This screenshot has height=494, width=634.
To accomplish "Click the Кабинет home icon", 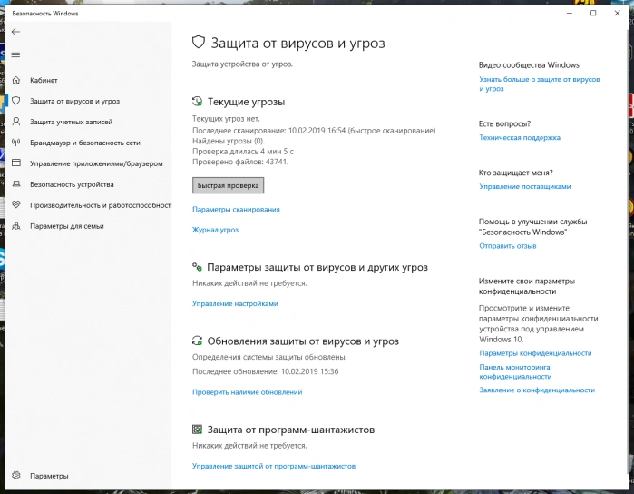I will [16, 80].
